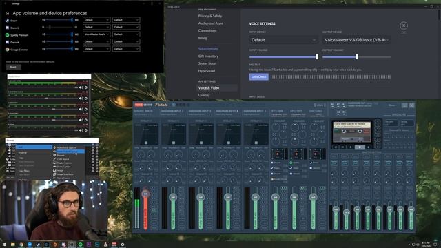Click fast-forward on the Voicemeeter cassette recorder
441x248 pixels.
coord(343,147)
